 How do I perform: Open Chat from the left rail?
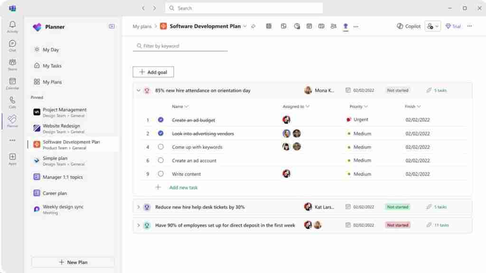12,45
